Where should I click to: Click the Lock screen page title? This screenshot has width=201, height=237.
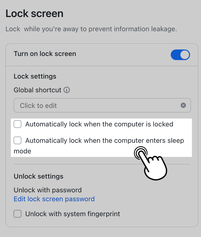(x=34, y=13)
